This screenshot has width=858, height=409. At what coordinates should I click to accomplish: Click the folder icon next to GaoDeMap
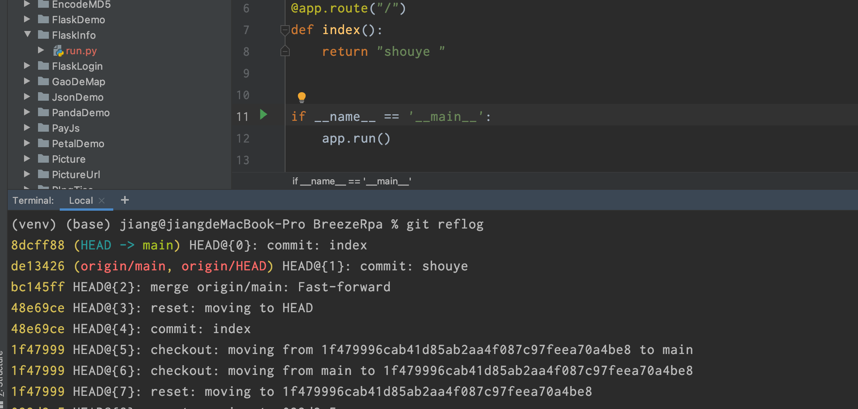tap(43, 81)
